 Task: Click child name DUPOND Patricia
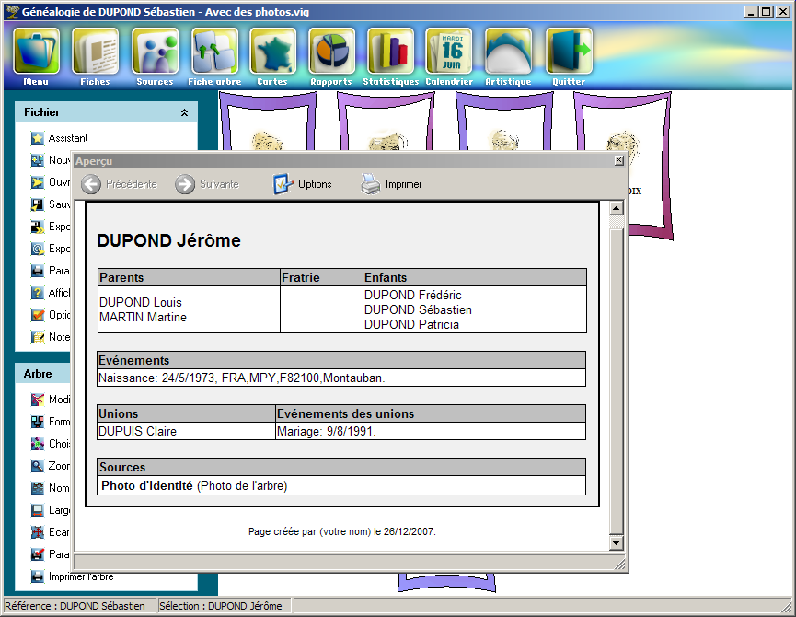click(411, 324)
